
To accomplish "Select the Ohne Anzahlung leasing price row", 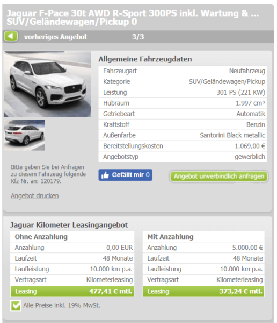I will (72, 291).
